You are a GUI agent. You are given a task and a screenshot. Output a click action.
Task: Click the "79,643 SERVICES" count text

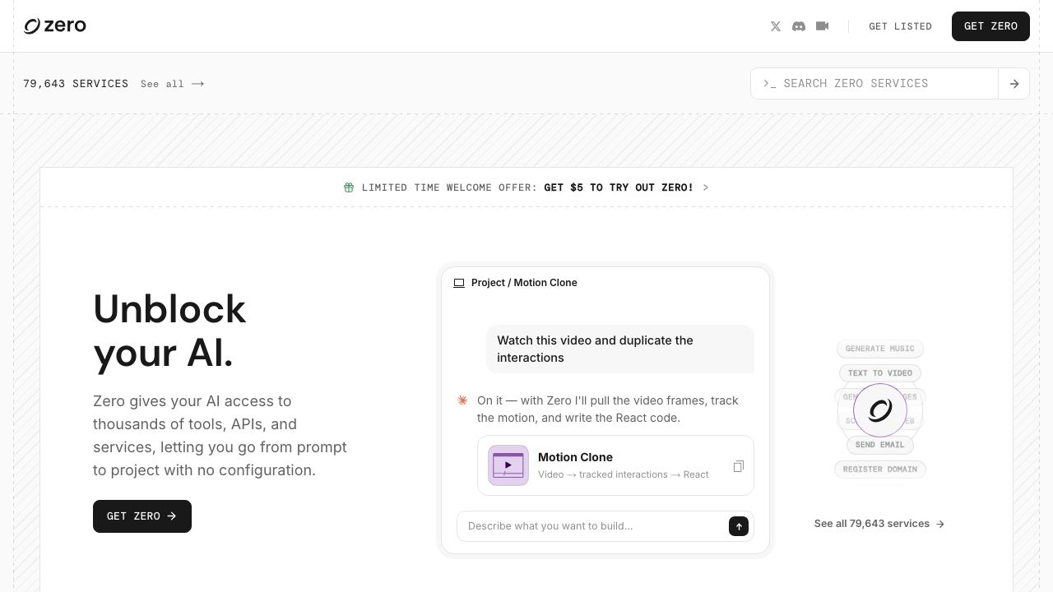76,84
